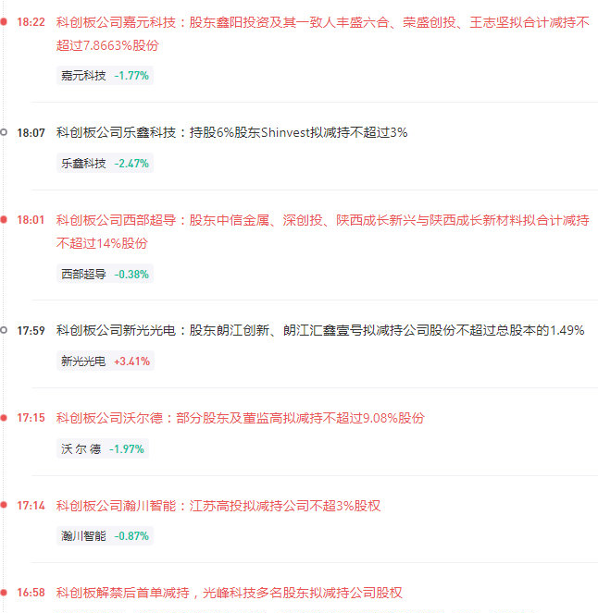Open the 乐鑫科技 Shinvest reduction headline
Screen dimensions: 598x613
(x=231, y=132)
